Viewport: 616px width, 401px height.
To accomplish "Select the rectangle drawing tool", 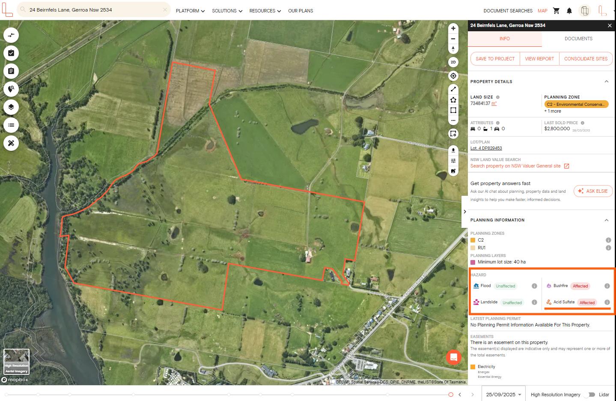I will pos(453,110).
